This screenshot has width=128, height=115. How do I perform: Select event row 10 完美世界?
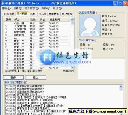(37, 50)
